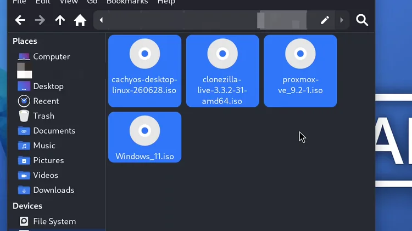Image resolution: width=412 pixels, height=231 pixels.
Task: Open search with the magnifier icon
Action: click(362, 20)
